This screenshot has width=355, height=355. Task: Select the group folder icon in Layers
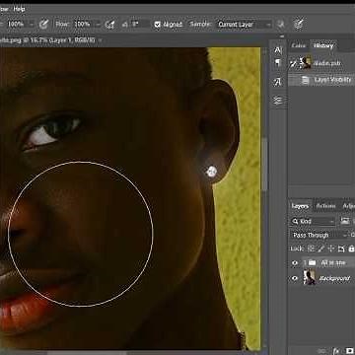[x=312, y=262]
